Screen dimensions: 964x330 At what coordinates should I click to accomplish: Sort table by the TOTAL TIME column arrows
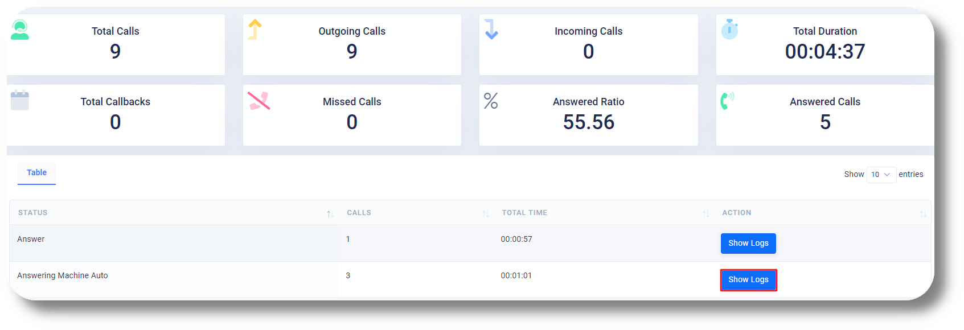pos(706,214)
